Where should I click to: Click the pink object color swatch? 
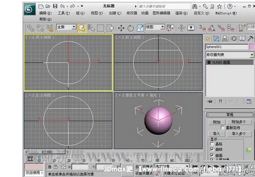[252, 47]
